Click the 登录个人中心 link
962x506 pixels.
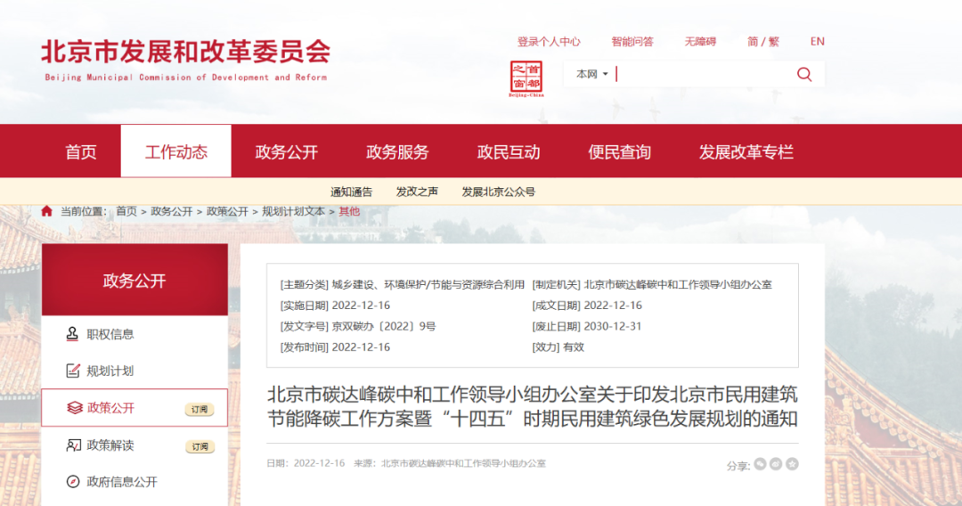pyautogui.click(x=549, y=42)
